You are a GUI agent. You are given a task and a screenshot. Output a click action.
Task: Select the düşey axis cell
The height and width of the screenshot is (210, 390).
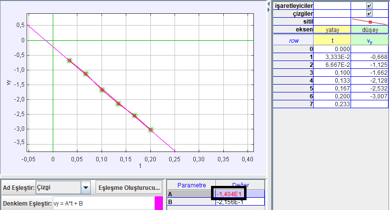pyautogui.click(x=370, y=30)
